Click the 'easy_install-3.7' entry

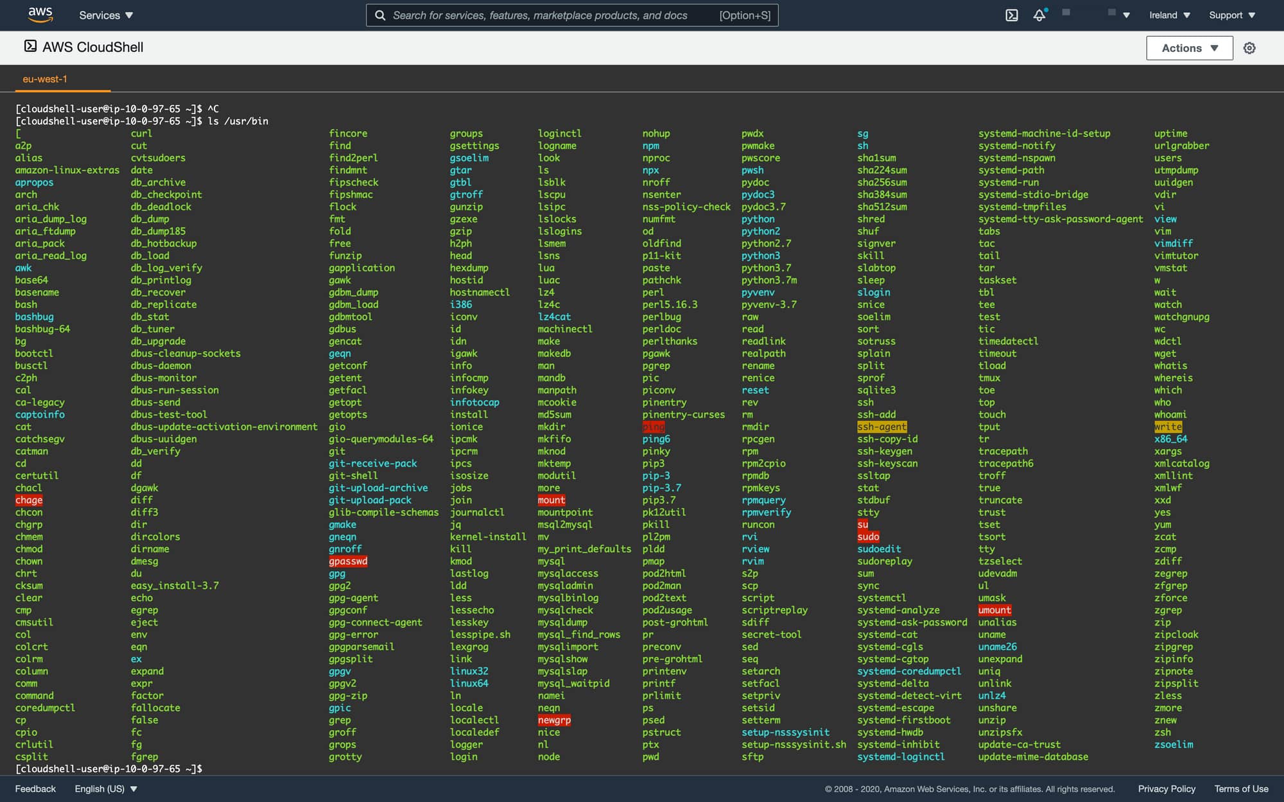[x=175, y=585]
